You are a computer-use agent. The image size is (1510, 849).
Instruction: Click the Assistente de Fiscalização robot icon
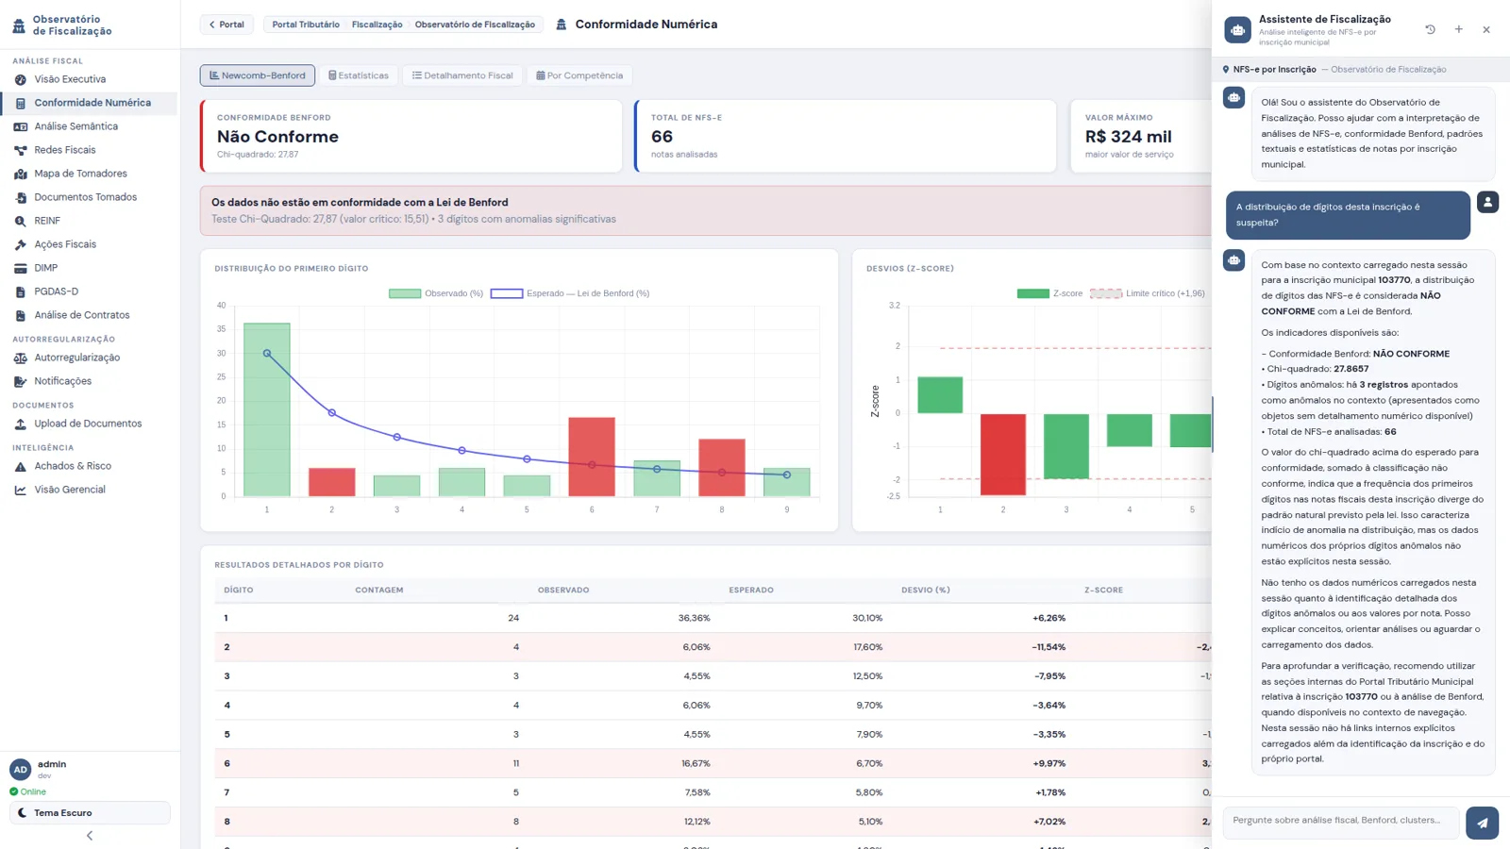point(1237,29)
